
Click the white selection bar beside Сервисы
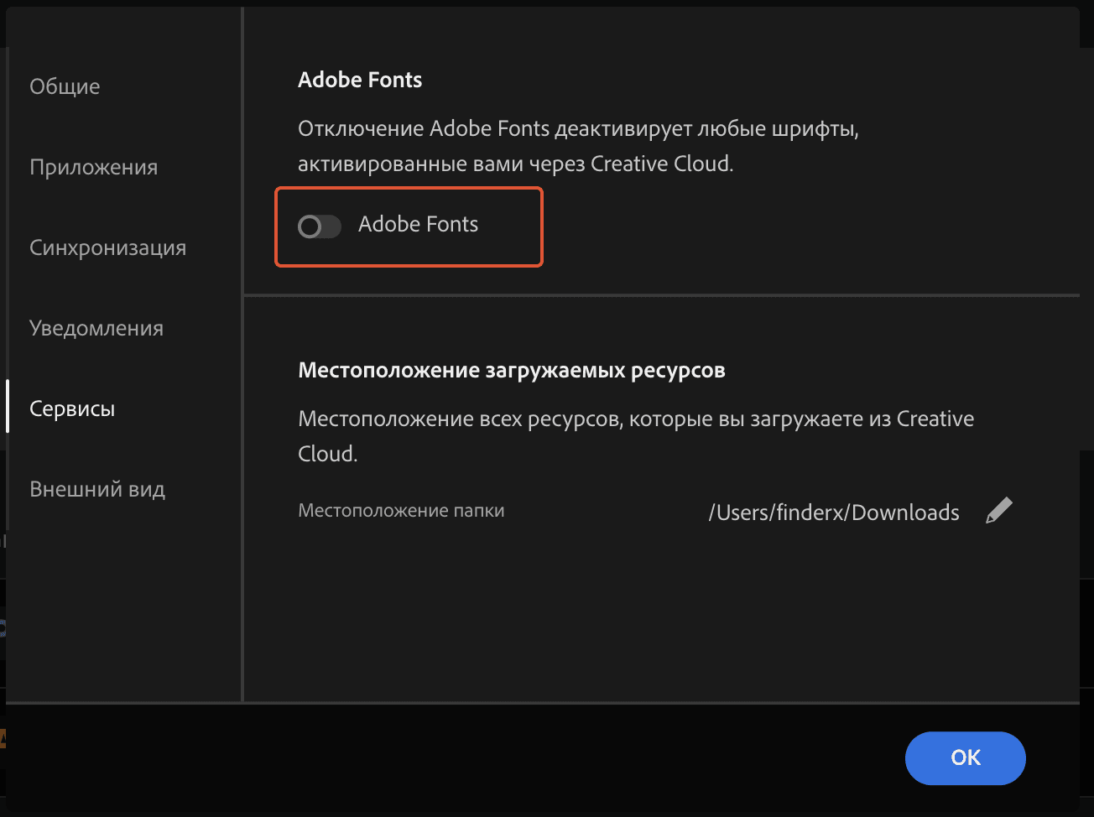(8, 407)
